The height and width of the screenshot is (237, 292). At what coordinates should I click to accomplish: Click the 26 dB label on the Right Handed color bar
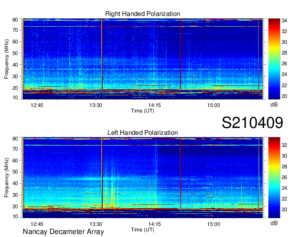284,64
